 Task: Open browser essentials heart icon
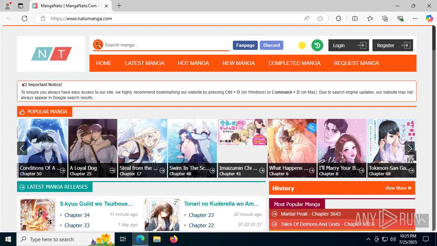point(400,18)
